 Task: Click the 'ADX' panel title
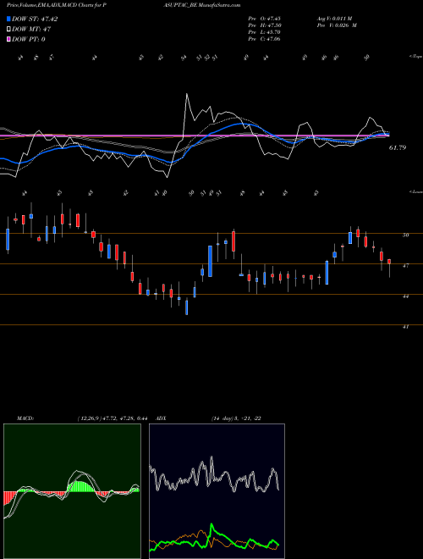[161, 418]
